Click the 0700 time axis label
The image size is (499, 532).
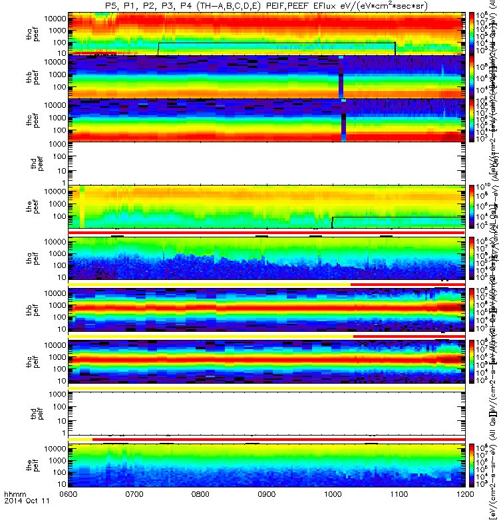click(134, 494)
